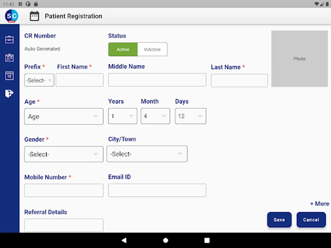
Task: Set status to Active
Action: [x=123, y=49]
